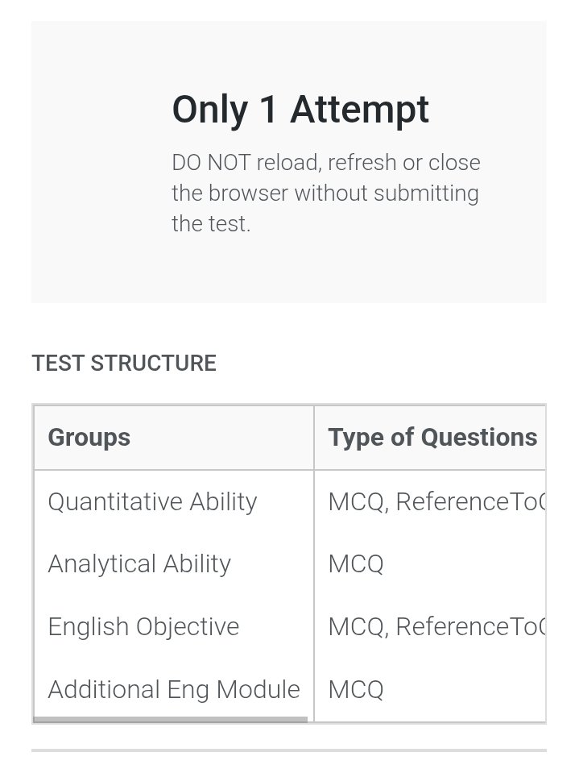Click the table's horizontal scrollbar thumb
The image size is (579, 773).
(170, 719)
